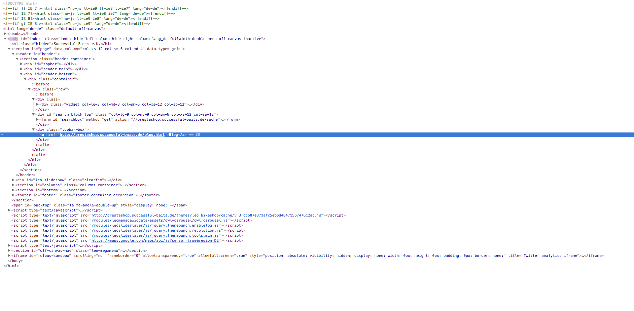Expand the form id="searchbox" node

[x=37, y=119]
